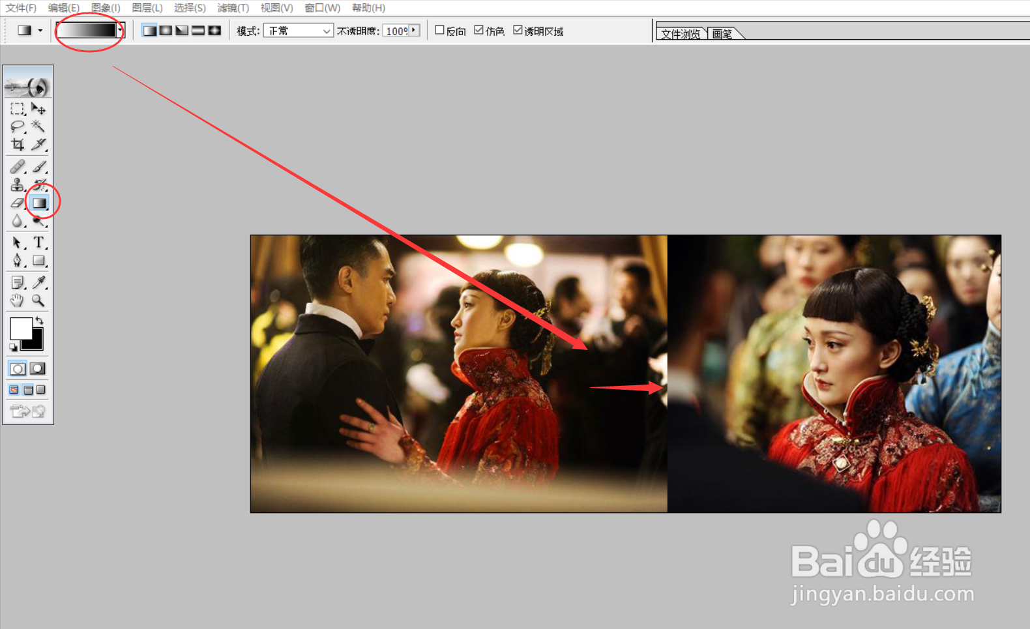Viewport: 1030px width, 629px height.
Task: Select the Eyedropper tool
Action: 38,282
